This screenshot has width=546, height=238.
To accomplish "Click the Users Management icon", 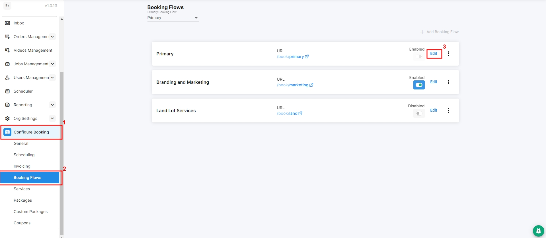I will 7,78.
